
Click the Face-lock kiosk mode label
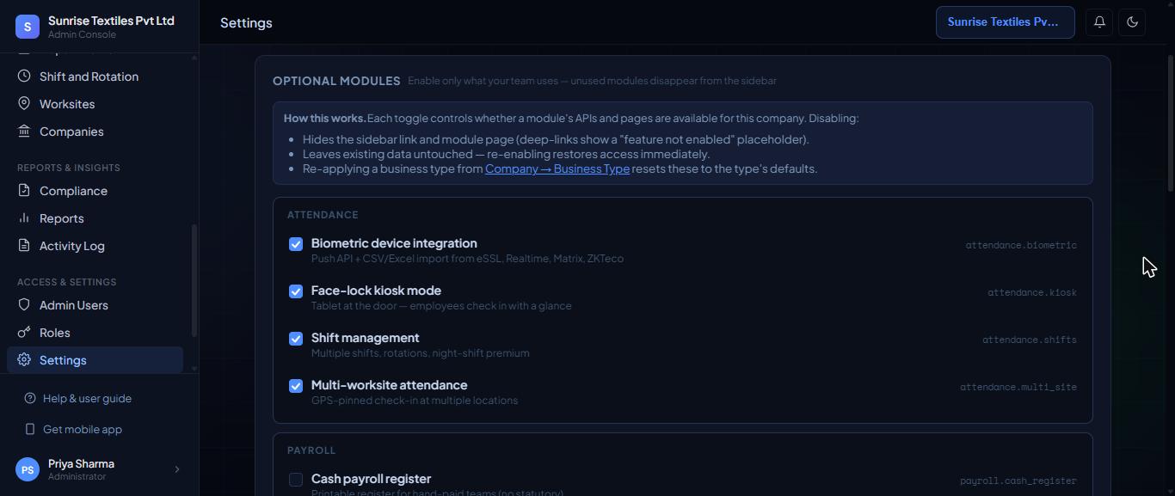coord(376,291)
